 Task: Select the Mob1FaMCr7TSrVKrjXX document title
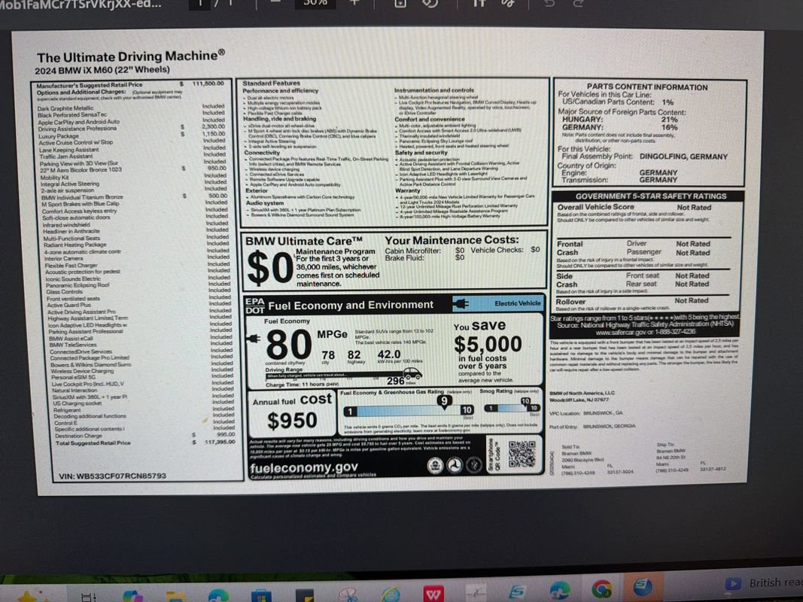(x=81, y=5)
